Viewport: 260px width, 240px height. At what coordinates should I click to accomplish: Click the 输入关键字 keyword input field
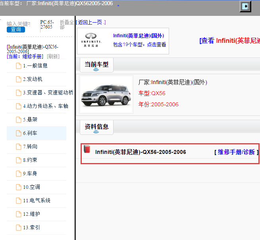coord(19,24)
